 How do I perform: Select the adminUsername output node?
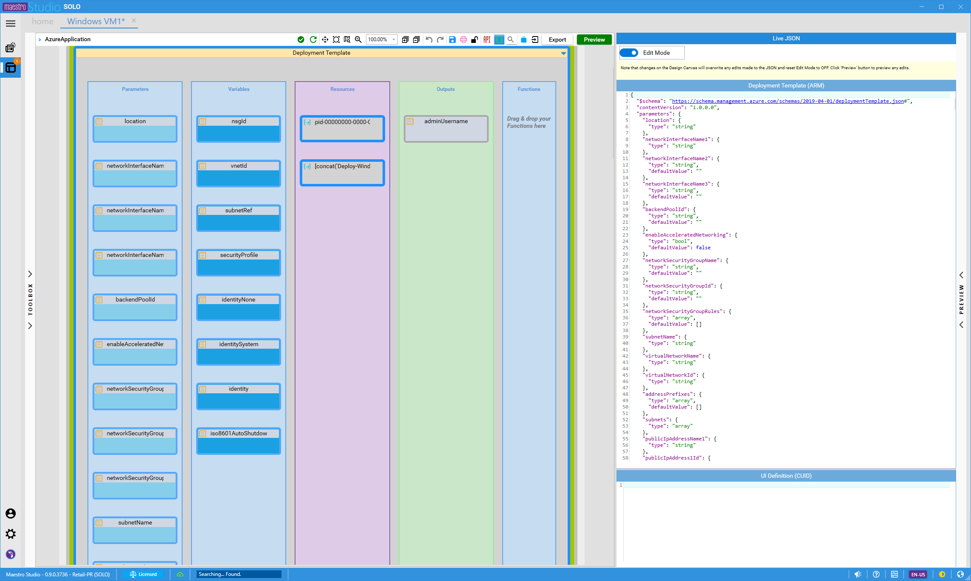[446, 129]
